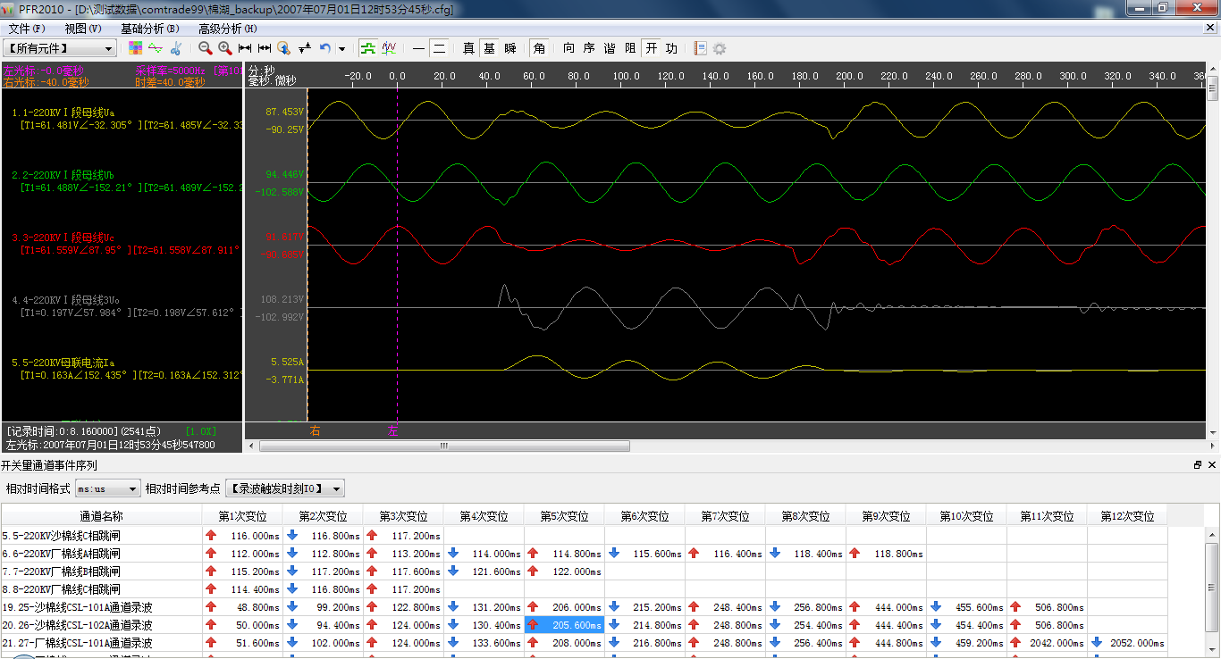1221x659 pixels.
Task: Open the 【所有元件】 component dropdown
Action: click(60, 48)
